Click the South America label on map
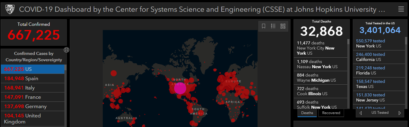The height and width of the screenshot is (127, 409). 199,111
